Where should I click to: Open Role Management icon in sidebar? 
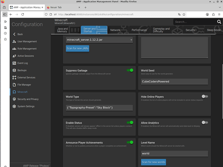[14, 49]
